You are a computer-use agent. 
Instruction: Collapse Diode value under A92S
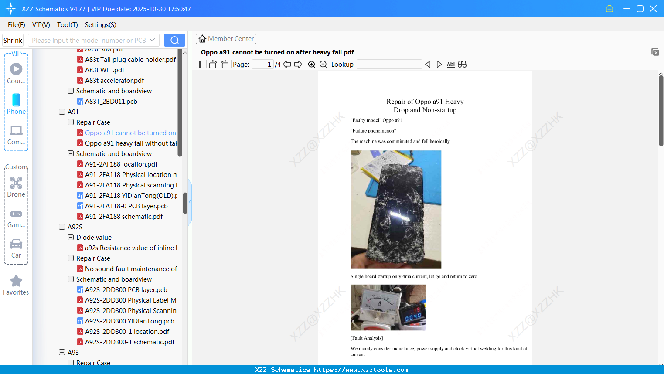tap(71, 237)
